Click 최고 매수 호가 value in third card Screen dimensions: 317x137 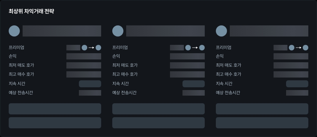(291, 74)
